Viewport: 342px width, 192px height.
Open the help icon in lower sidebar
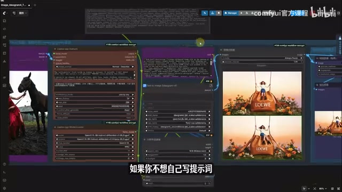pos(4,164)
